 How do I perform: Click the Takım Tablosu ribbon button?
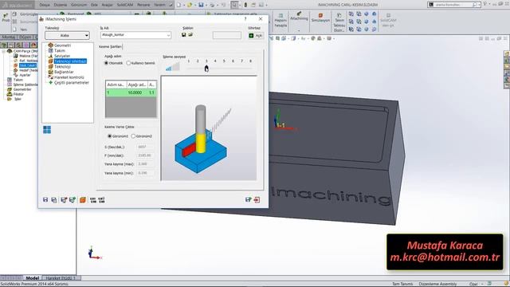[x=339, y=22]
